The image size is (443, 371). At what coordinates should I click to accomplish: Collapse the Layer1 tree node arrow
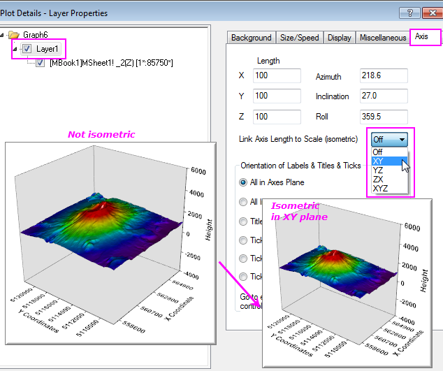[x=15, y=49]
